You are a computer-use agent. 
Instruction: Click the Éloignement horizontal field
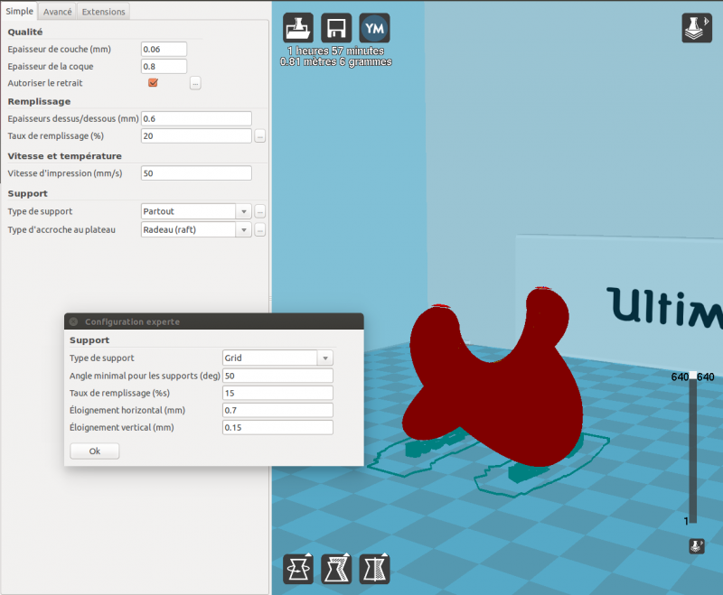tap(277, 410)
